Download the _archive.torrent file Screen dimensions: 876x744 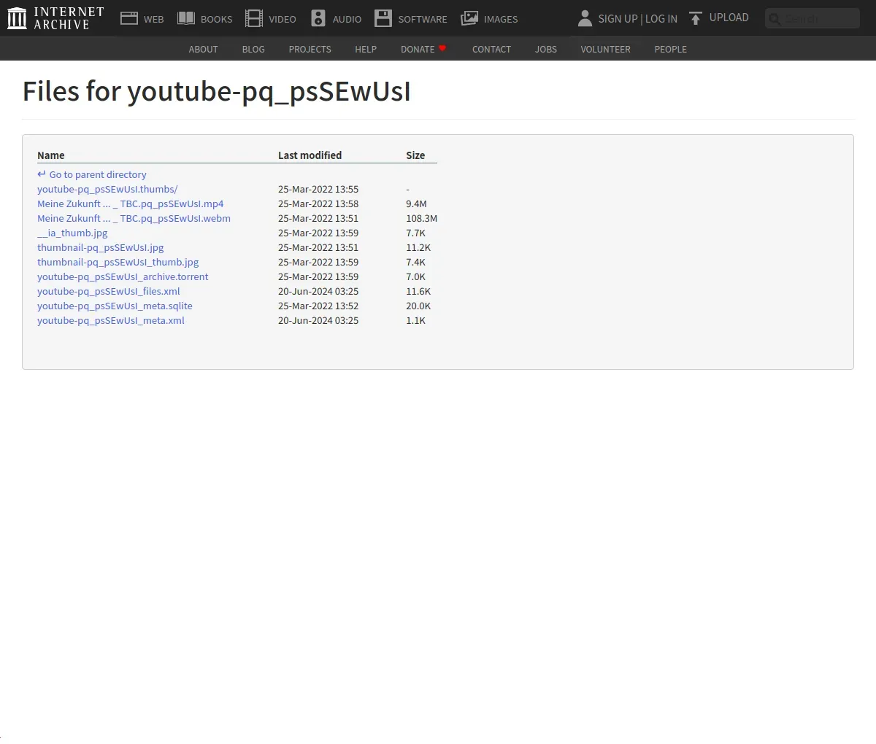(x=123, y=276)
